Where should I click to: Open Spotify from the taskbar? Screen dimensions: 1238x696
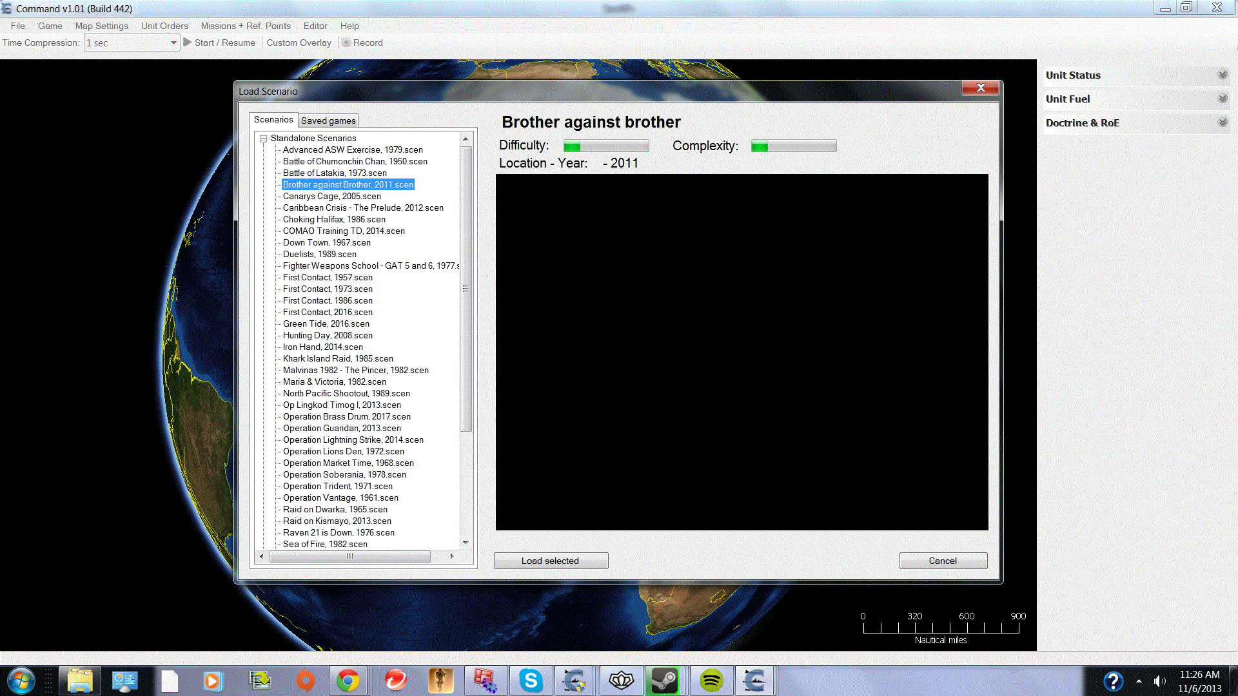(711, 681)
